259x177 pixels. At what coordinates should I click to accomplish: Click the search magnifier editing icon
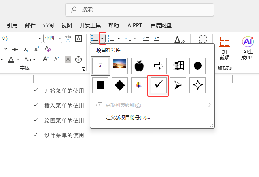click(203, 39)
